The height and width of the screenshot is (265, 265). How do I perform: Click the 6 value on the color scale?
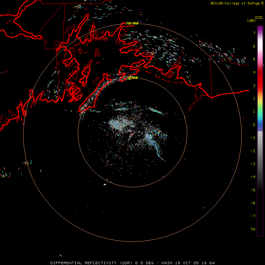click(x=254, y=46)
